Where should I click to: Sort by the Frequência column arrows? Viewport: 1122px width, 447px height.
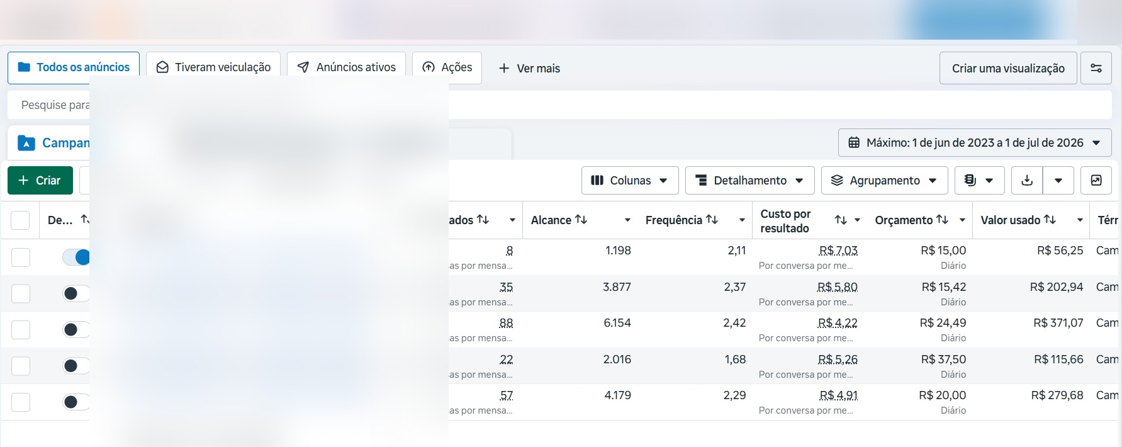click(x=712, y=219)
